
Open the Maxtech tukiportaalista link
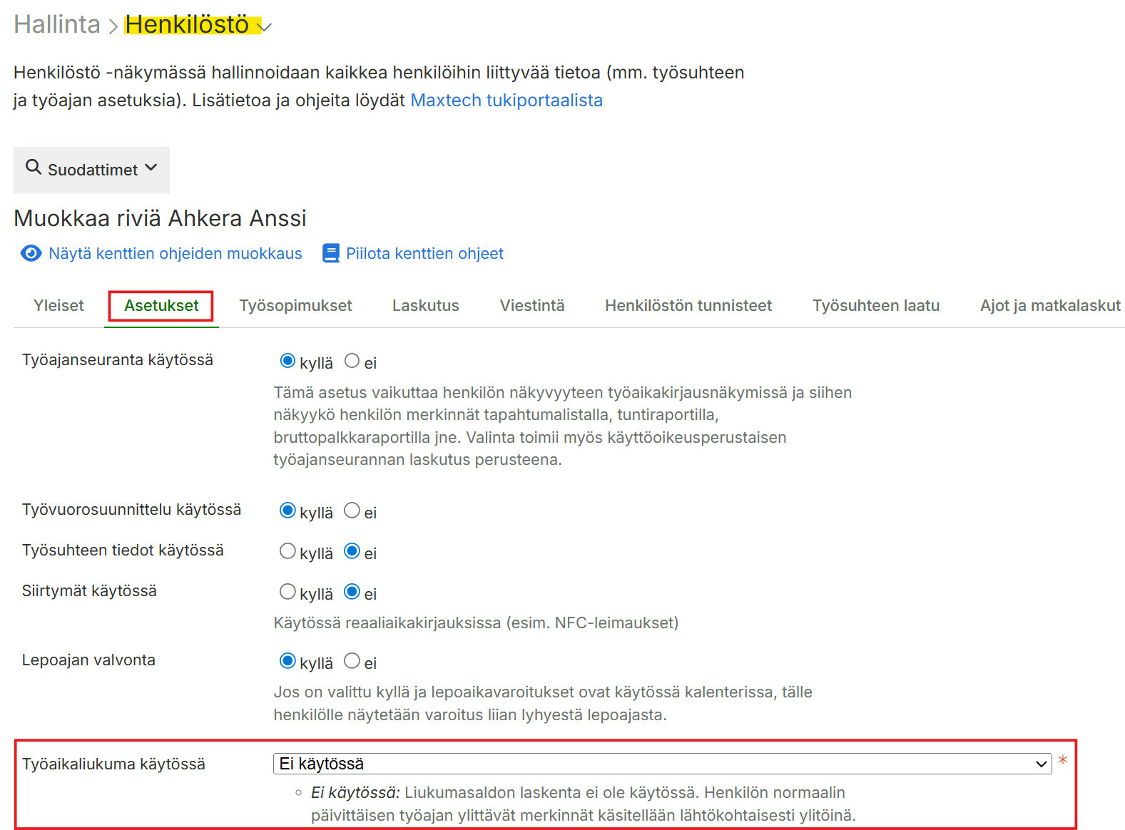506,101
